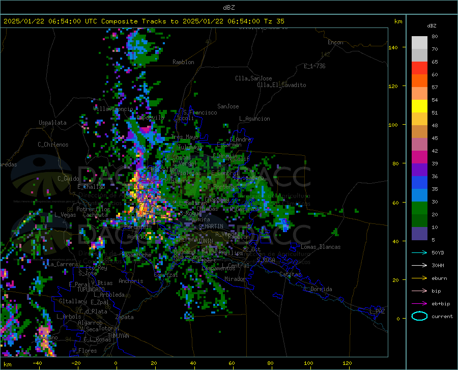The width and height of the screenshot is (458, 370).
Task: Click the TUNUYAN label
Action: pyautogui.click(x=118, y=336)
